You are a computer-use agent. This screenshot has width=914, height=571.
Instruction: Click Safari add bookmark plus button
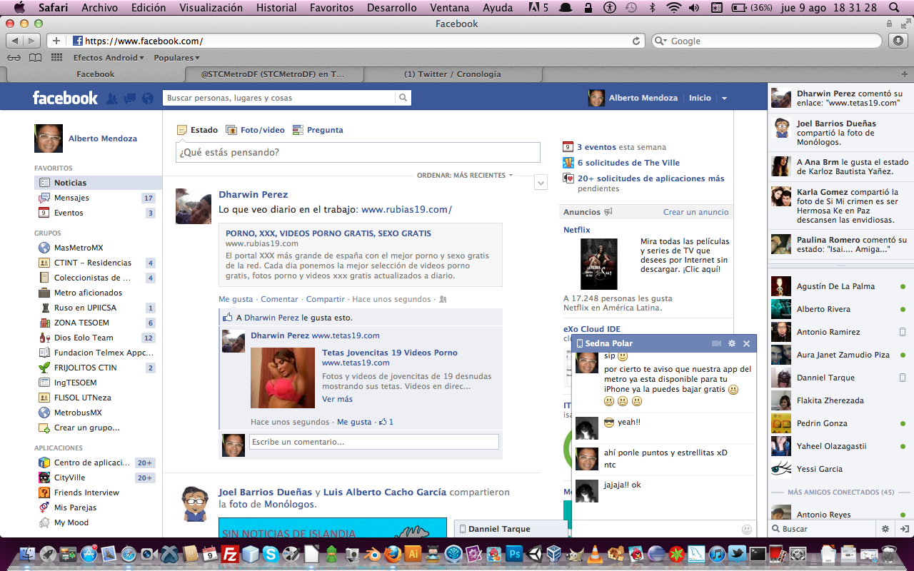coord(56,41)
